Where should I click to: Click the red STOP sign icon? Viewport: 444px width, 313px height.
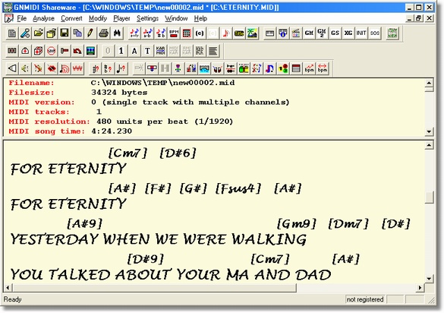click(x=52, y=51)
